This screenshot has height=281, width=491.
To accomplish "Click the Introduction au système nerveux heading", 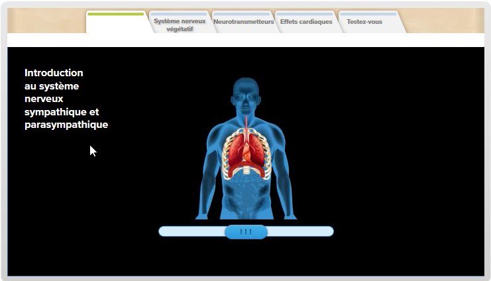I will point(66,99).
